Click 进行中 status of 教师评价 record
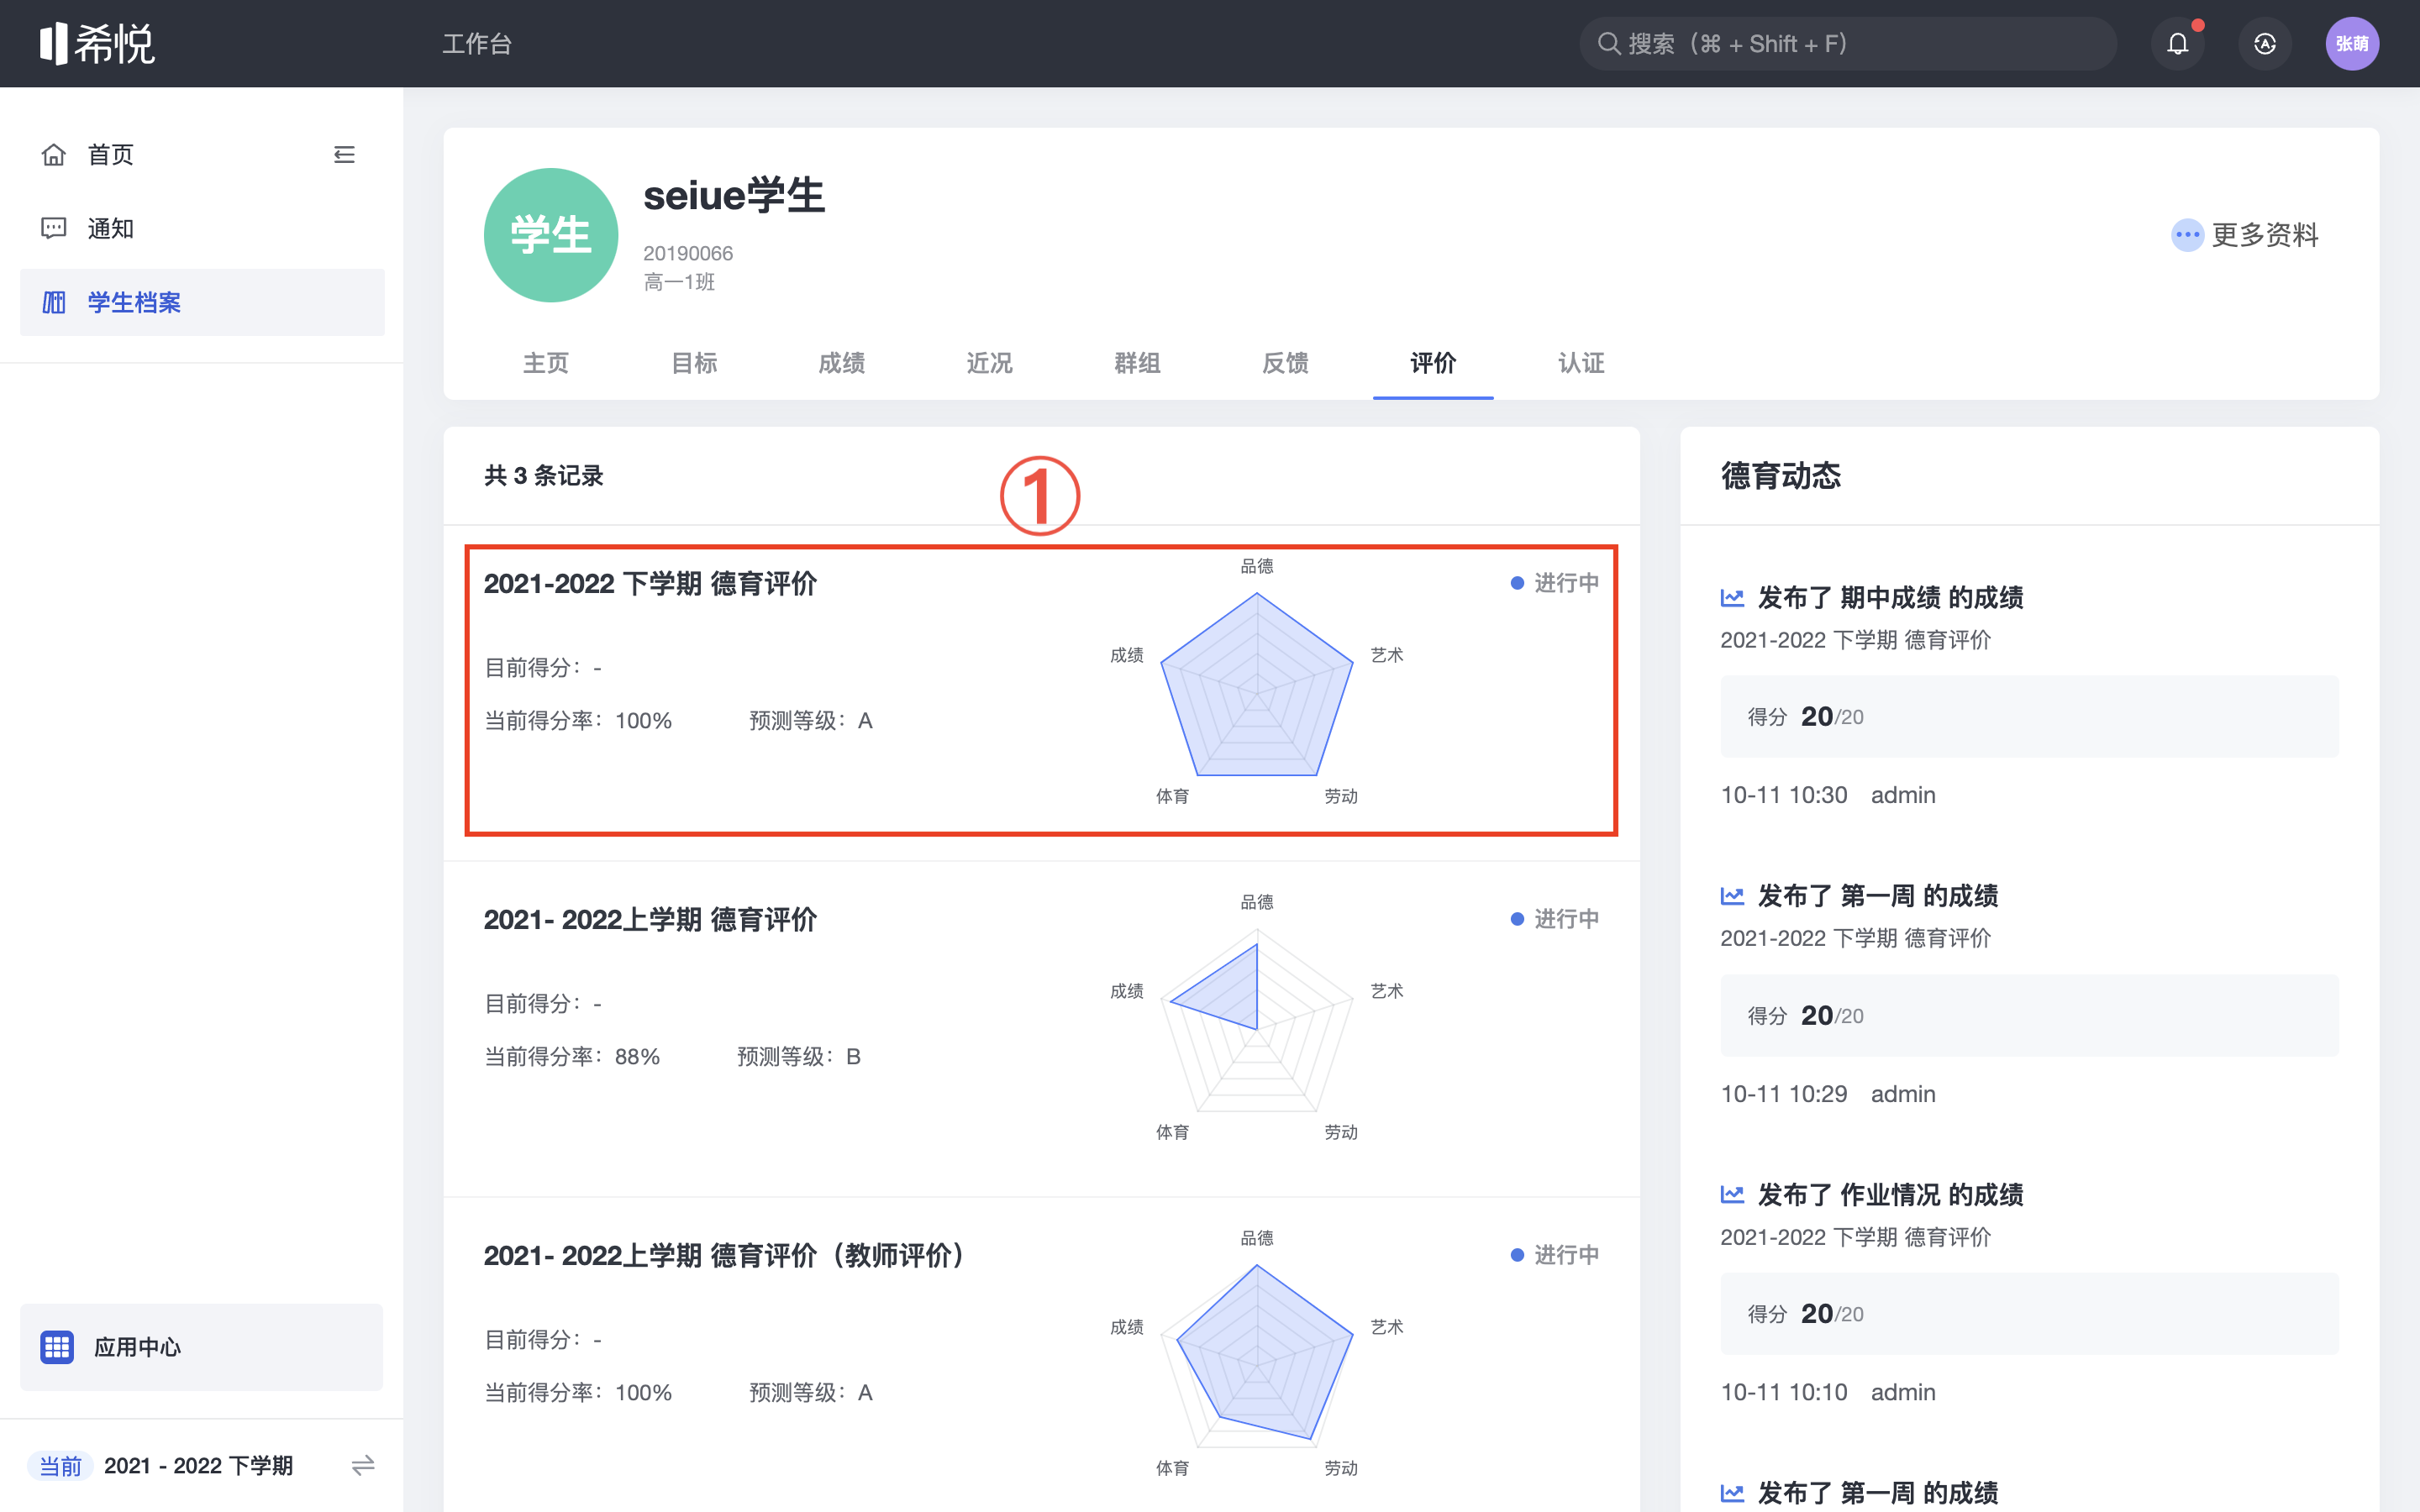2420x1512 pixels. point(1555,1255)
